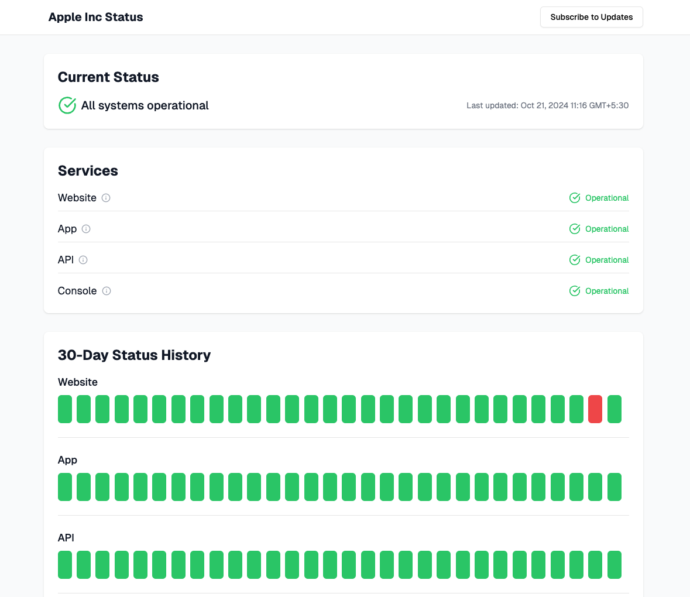The height and width of the screenshot is (597, 690).
Task: Click the Last updated timestamp text
Action: coord(547,105)
